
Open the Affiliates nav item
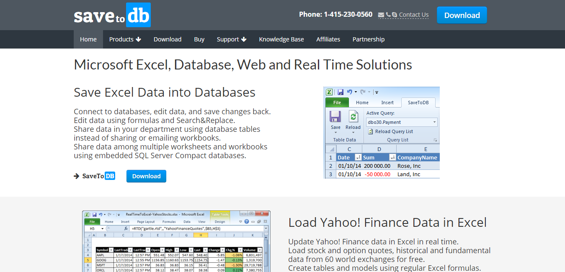pos(328,39)
